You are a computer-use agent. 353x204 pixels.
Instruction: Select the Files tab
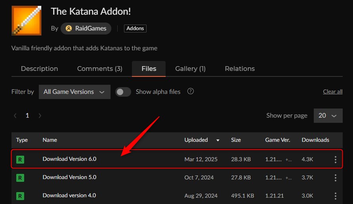149,69
